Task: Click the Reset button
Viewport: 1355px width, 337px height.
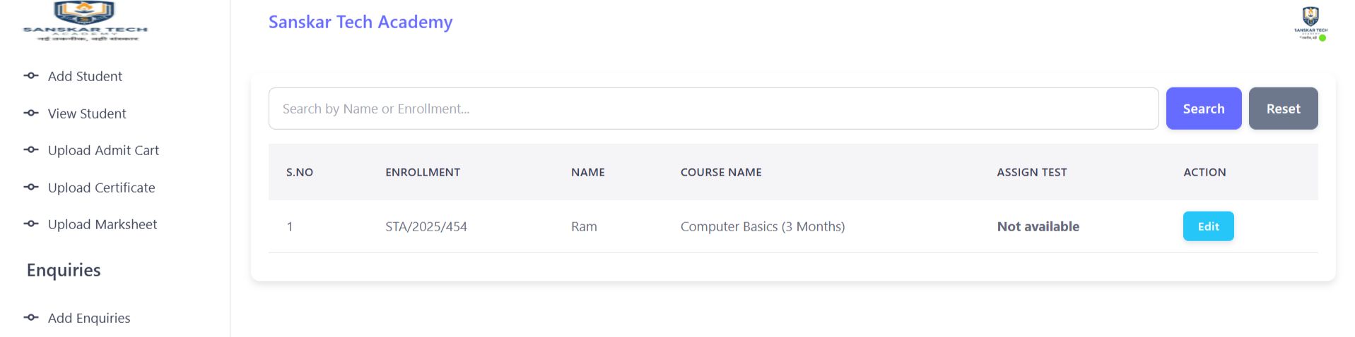Action: point(1283,109)
